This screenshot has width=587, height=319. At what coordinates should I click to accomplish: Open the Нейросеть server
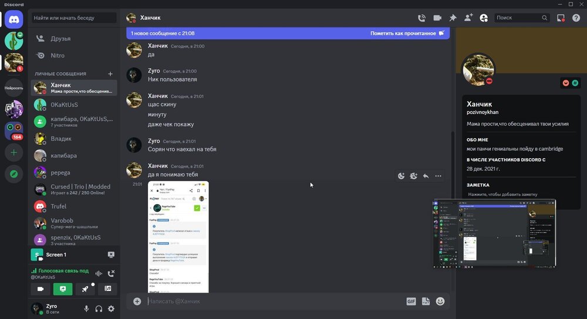click(x=14, y=88)
